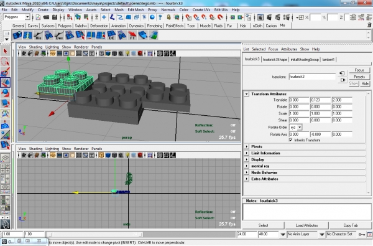373x246 pixels.
Task: Click the blue question mark icon
Action: point(160,17)
